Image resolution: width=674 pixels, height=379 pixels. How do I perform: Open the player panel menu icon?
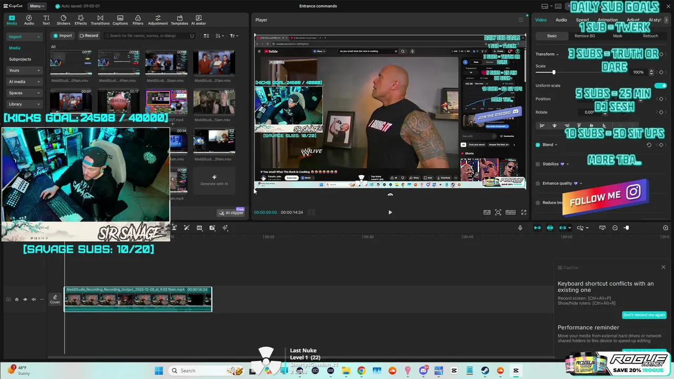[x=521, y=20]
